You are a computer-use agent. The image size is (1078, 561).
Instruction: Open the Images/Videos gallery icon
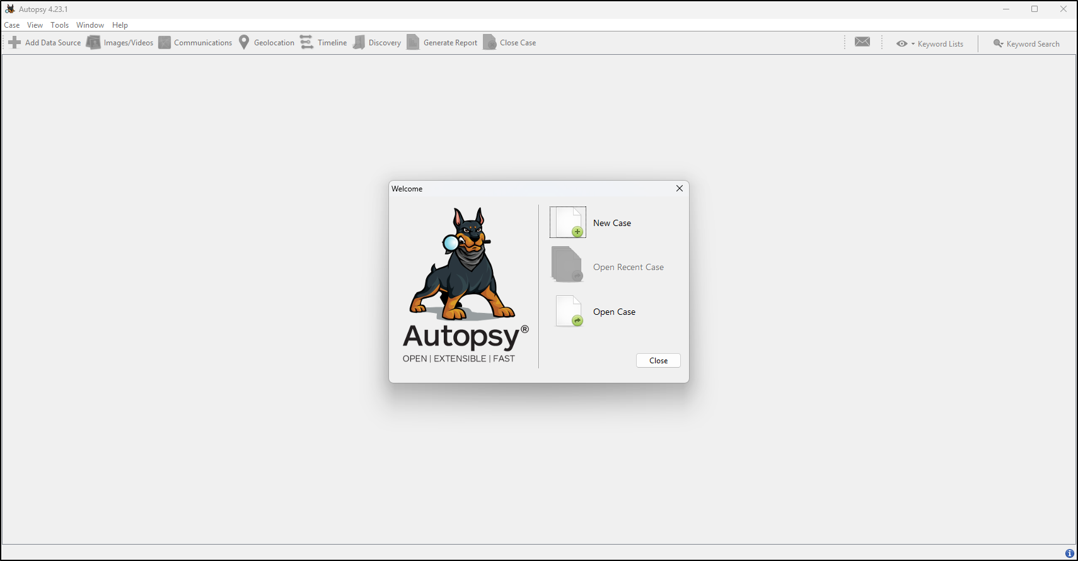tap(93, 42)
